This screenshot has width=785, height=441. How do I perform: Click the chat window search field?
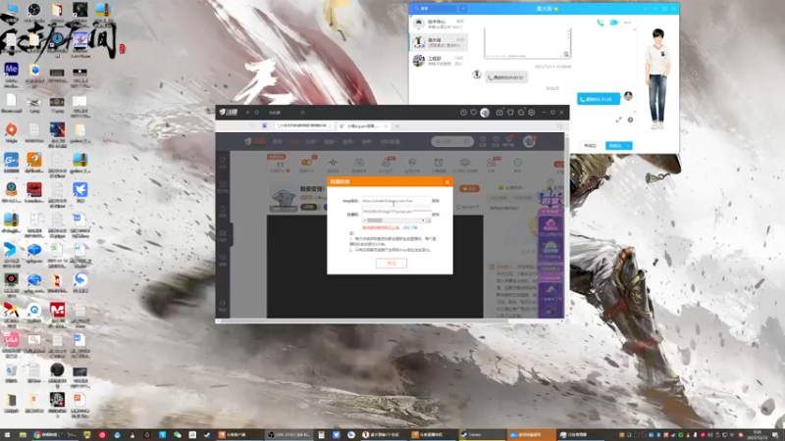click(435, 9)
